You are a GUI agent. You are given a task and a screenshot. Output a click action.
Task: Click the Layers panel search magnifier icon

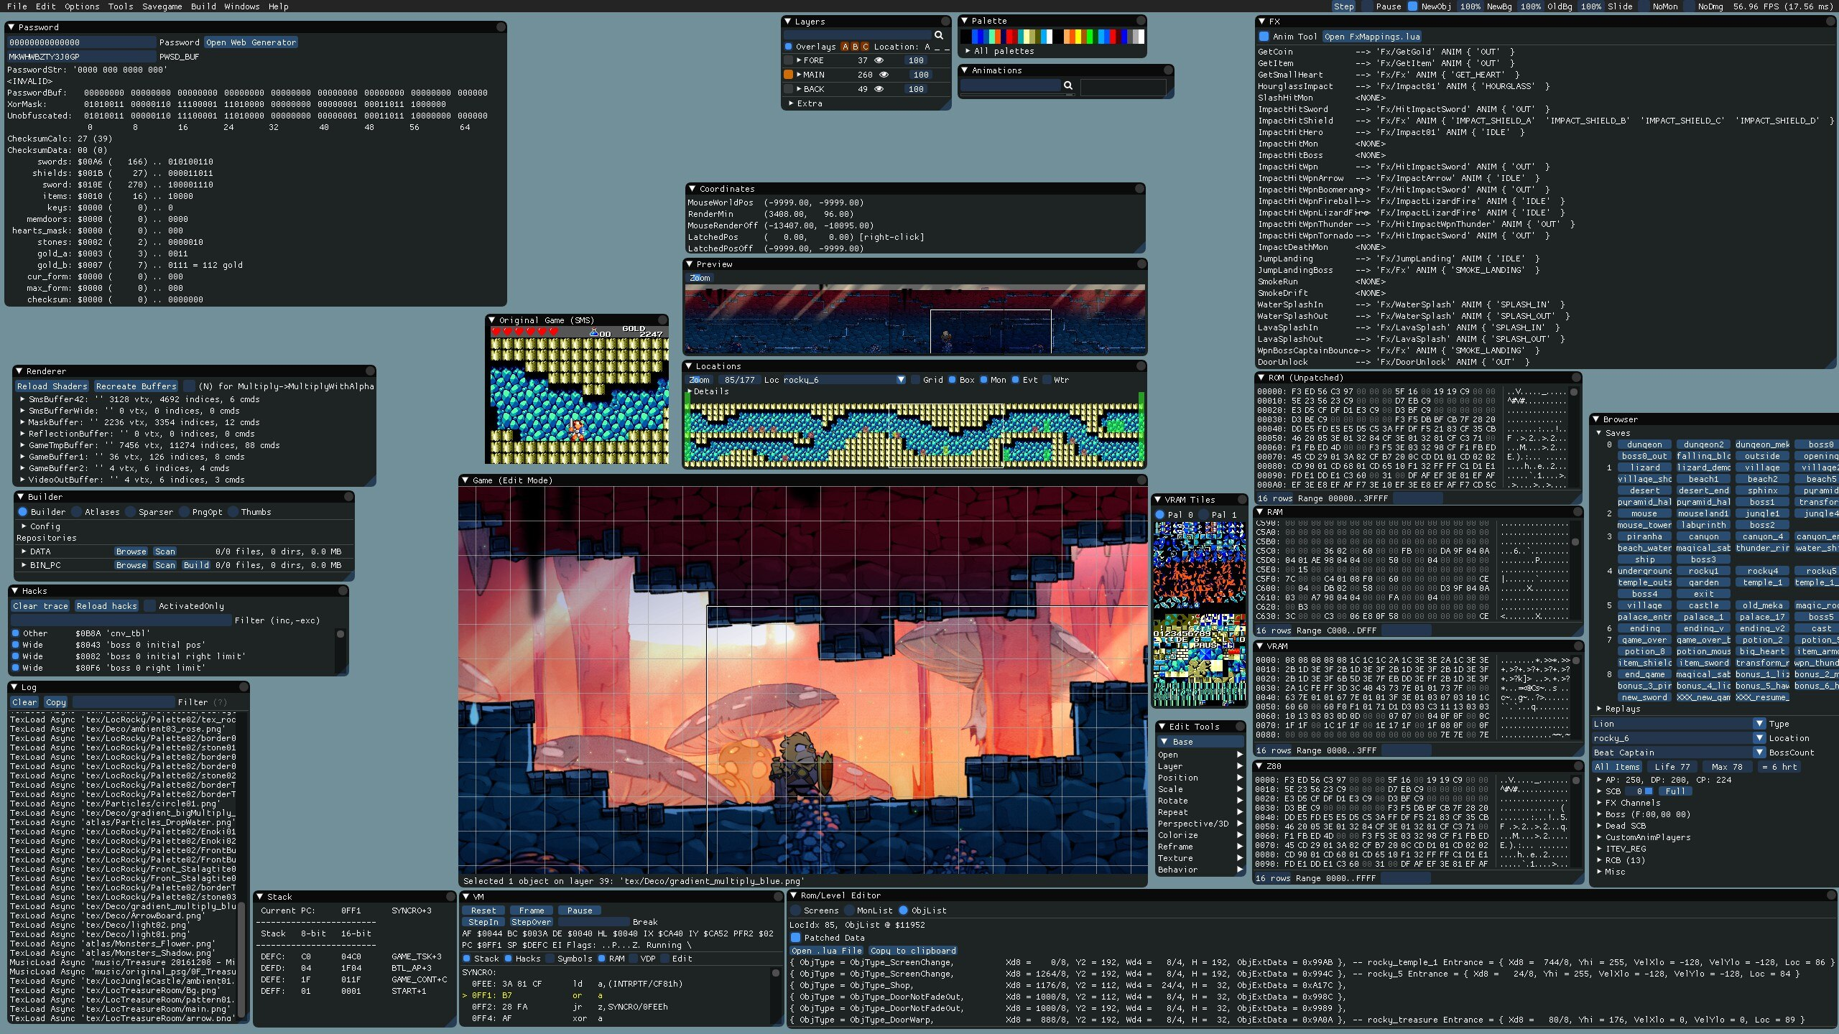[x=938, y=35]
